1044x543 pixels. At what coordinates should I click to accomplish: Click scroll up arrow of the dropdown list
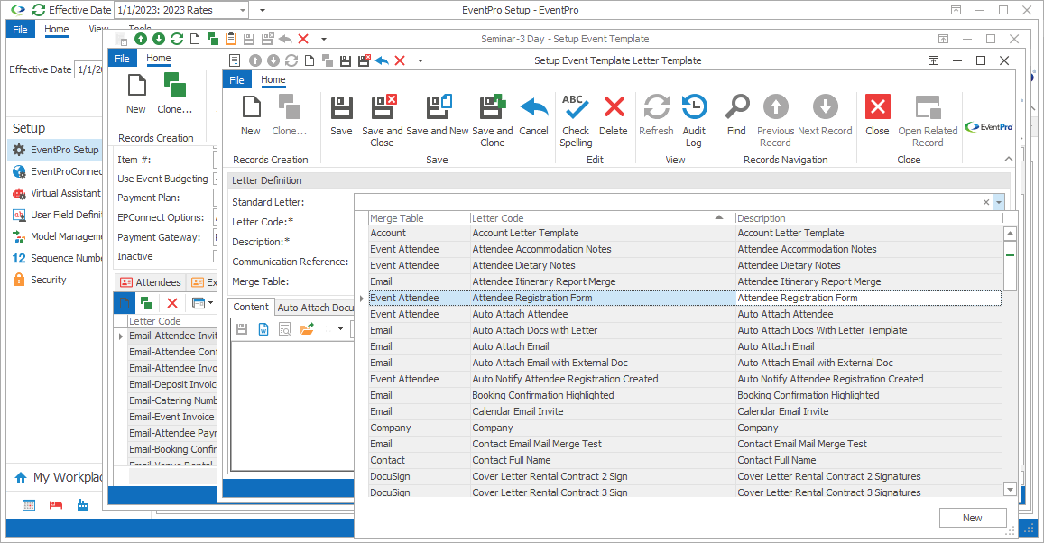pos(1010,233)
